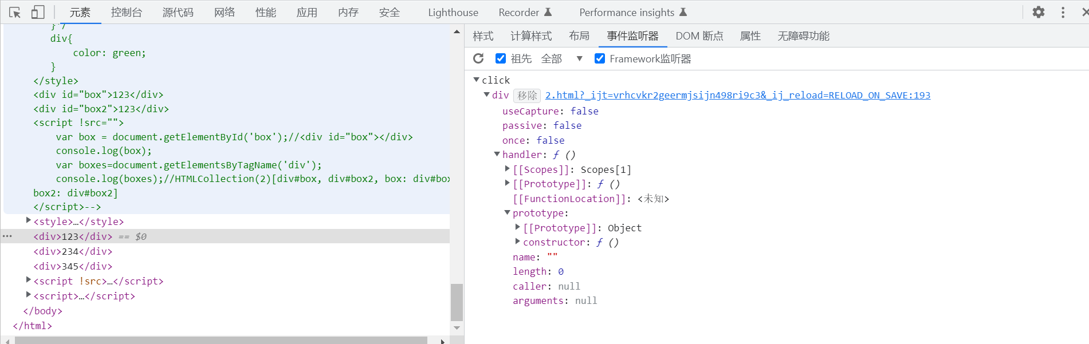Select the closing body tag

click(42, 311)
